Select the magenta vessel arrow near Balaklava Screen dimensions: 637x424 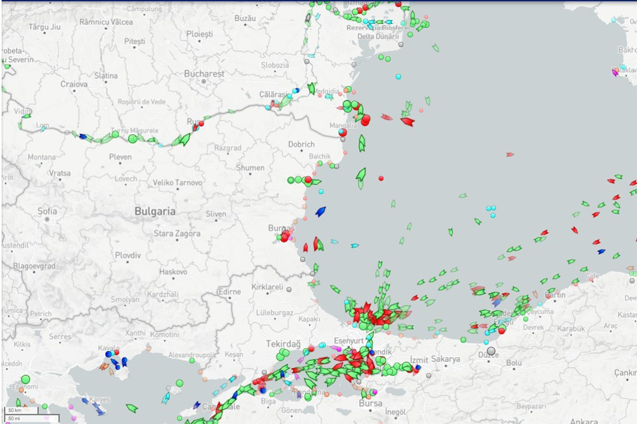pyautogui.click(x=615, y=73)
